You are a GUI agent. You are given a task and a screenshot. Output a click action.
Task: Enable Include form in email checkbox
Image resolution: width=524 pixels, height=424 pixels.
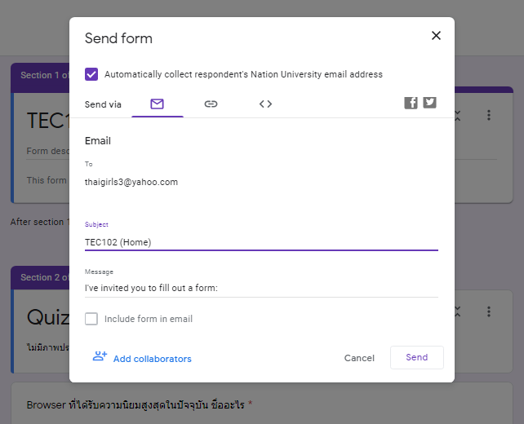click(91, 319)
